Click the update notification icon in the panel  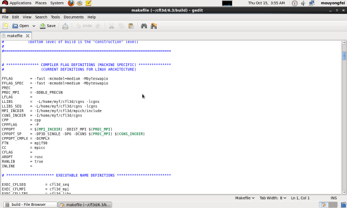point(294,3)
